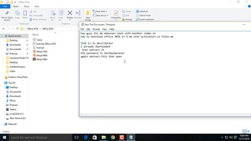The height and width of the screenshot is (141, 251).
Task: Click Select all in ribbon
Action: [142, 11]
